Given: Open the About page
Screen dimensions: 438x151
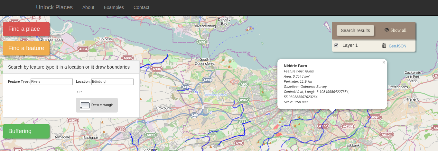Looking at the screenshot, I should (88, 7).
